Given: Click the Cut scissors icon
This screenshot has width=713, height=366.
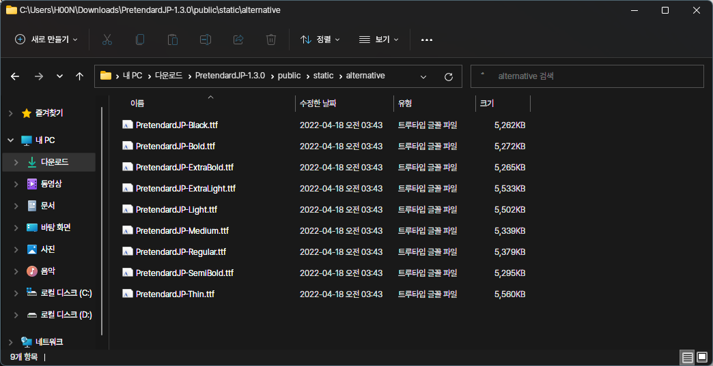Looking at the screenshot, I should [107, 40].
